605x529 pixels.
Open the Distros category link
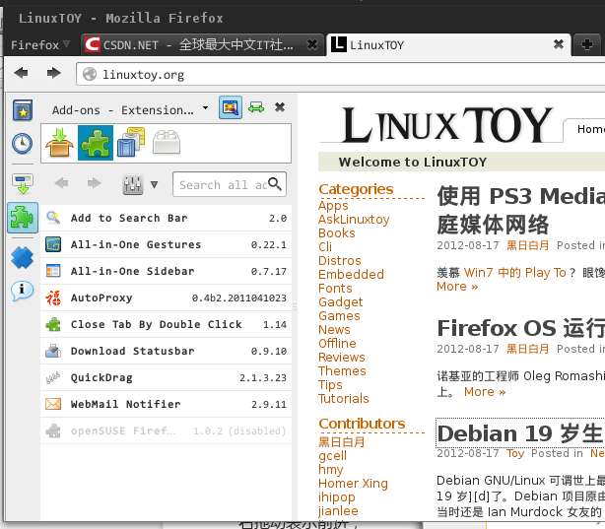340,261
